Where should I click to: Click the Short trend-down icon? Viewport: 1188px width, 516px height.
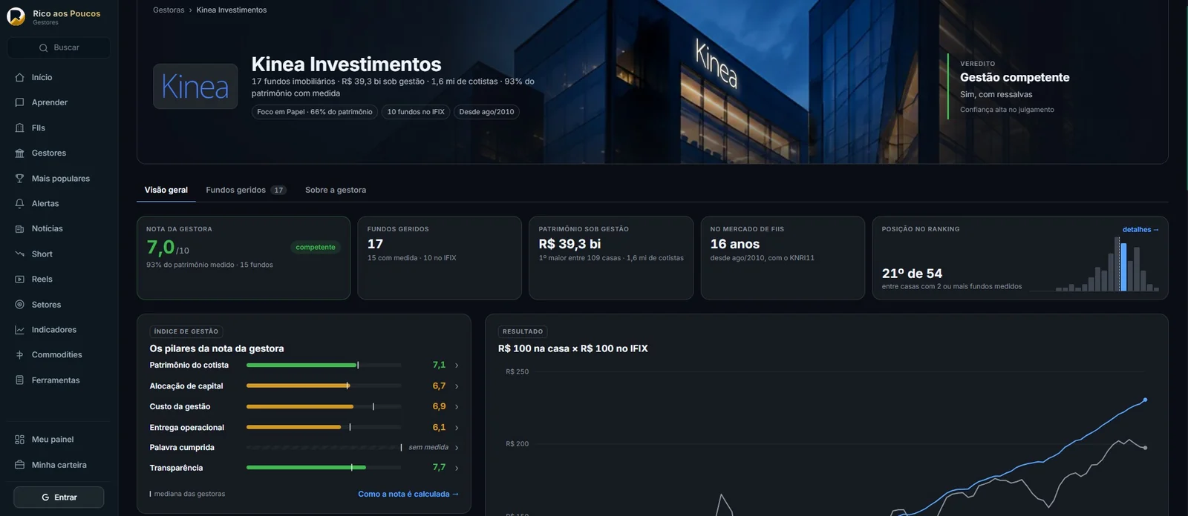pos(20,254)
